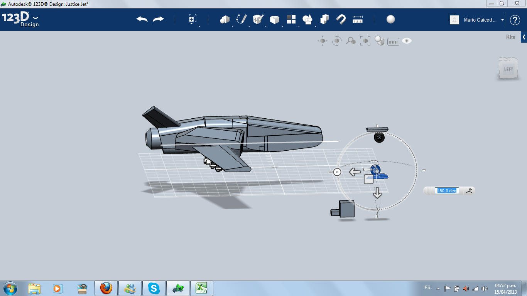
Task: Open the Transform tool
Action: tap(193, 20)
